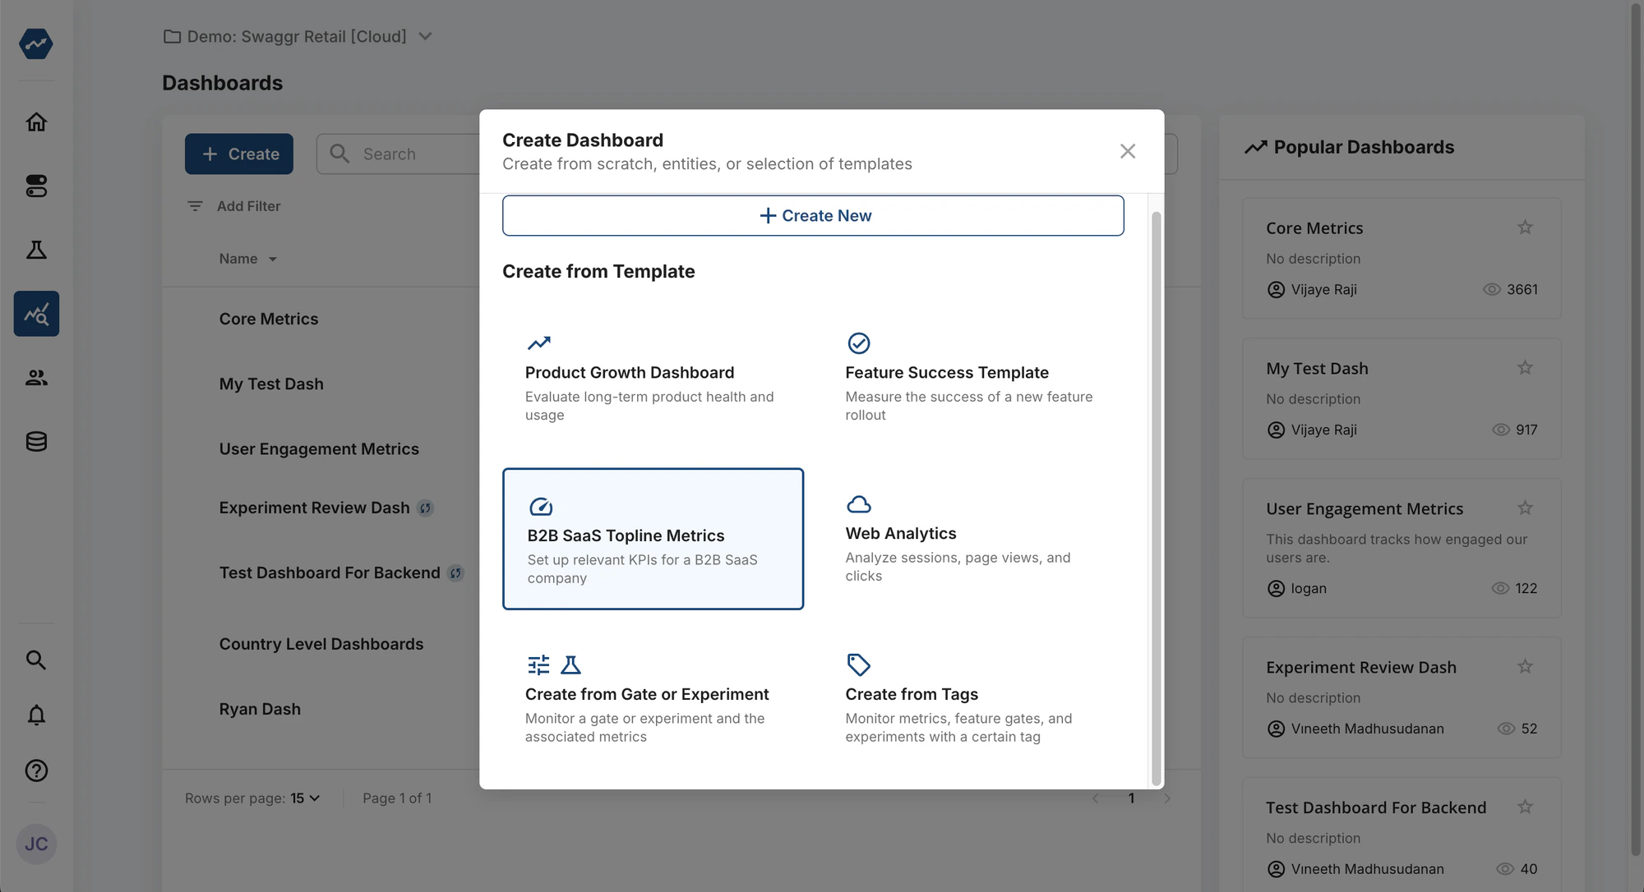Viewport: 1644px width, 892px height.
Task: Click the sync icon beside Test Dashboard For Backend
Action: [455, 572]
